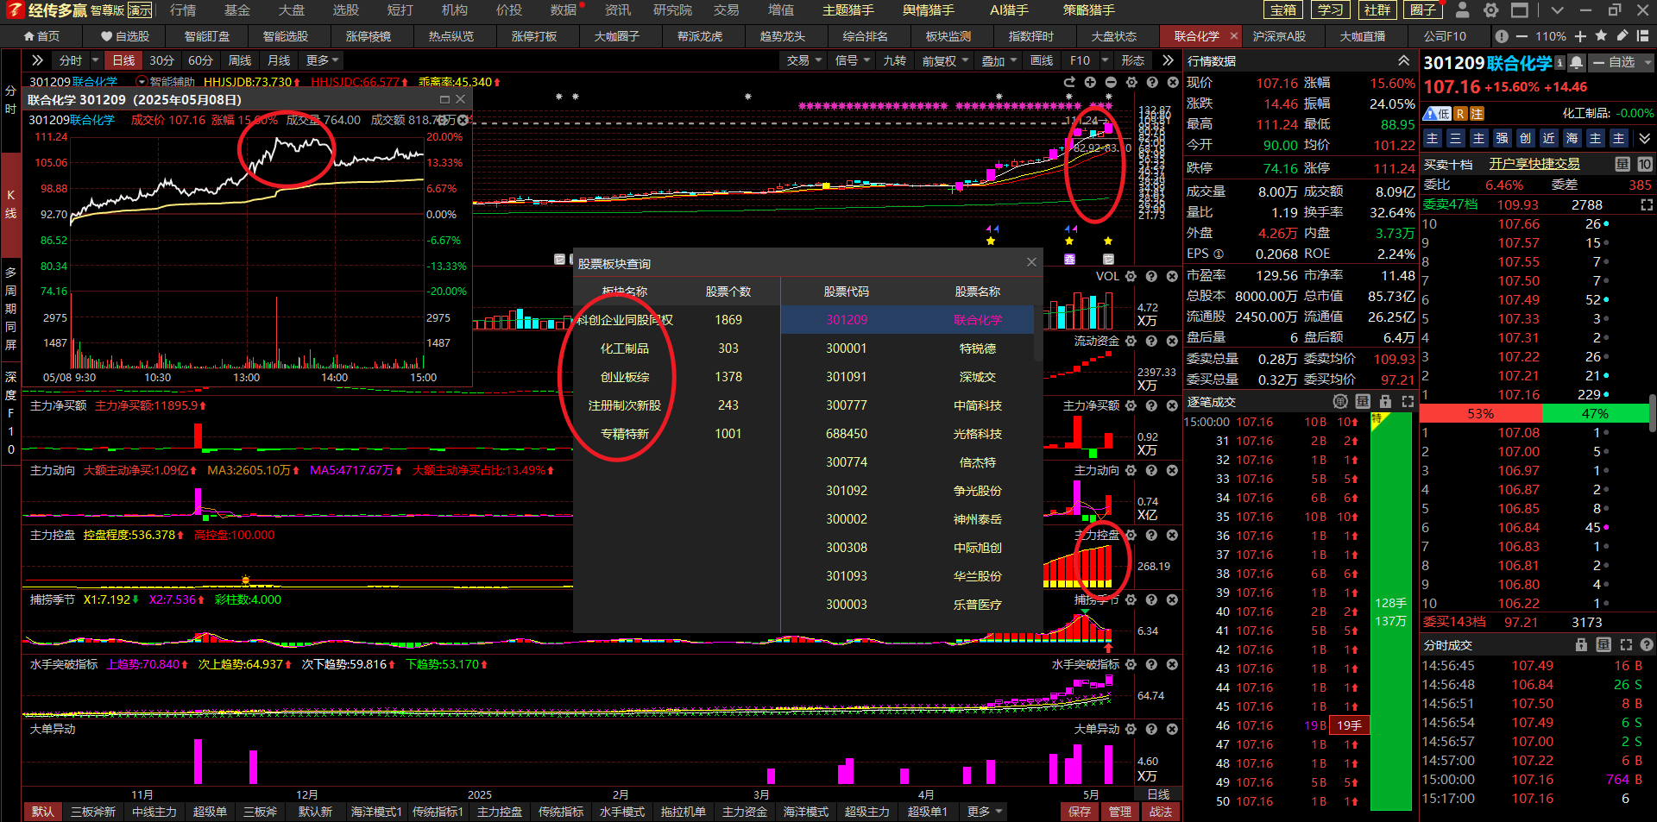Select the 水手模式 indicator tab
Image resolution: width=1657 pixels, height=822 pixels.
tap(621, 812)
